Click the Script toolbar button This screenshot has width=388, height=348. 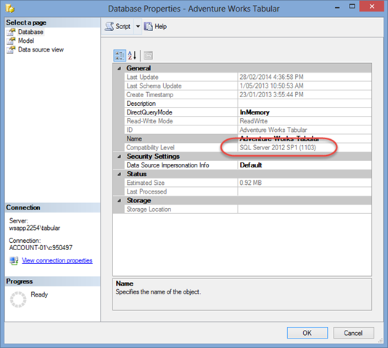click(118, 26)
